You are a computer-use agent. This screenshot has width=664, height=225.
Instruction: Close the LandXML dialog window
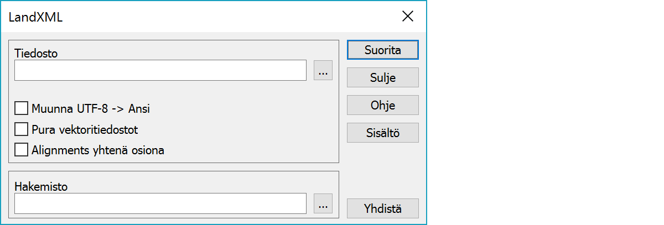tap(408, 16)
